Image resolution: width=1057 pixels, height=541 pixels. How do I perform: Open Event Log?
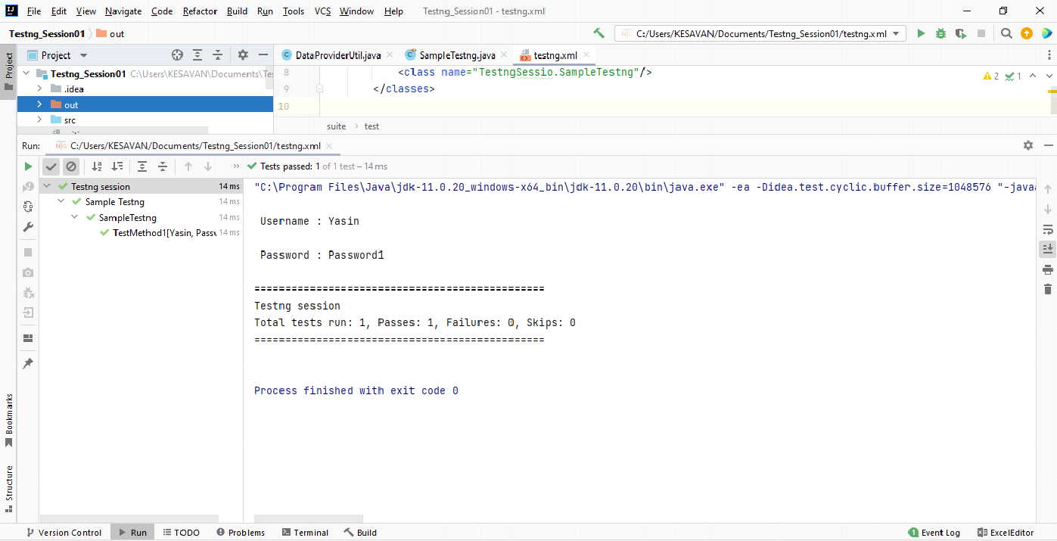pyautogui.click(x=934, y=533)
